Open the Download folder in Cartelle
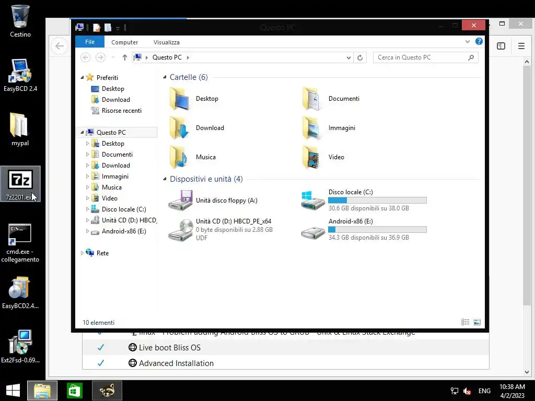 point(197,128)
